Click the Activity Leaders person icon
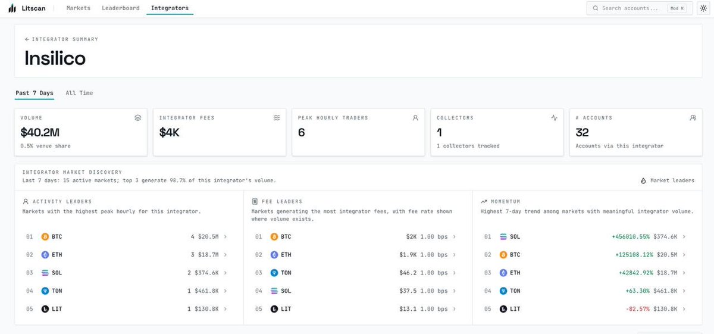 click(26, 201)
